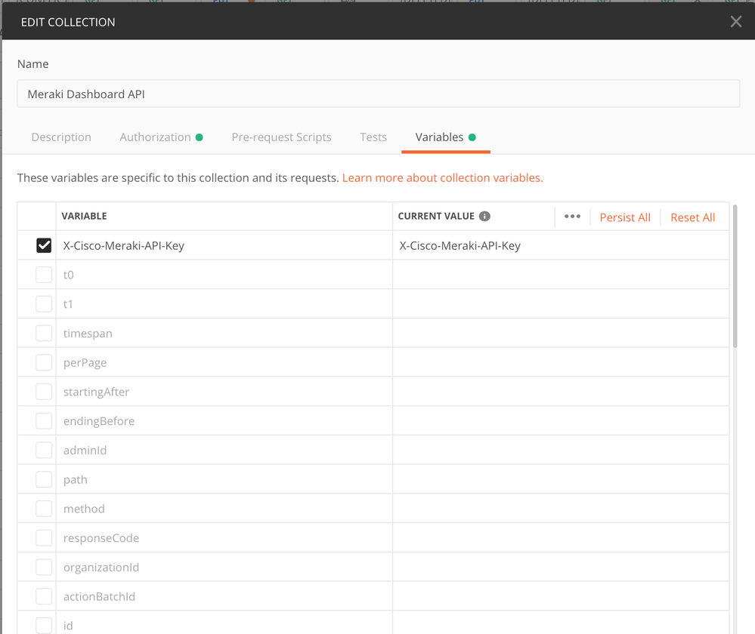This screenshot has height=634, width=755.
Task: Tick the actionBatchId variable checkbox
Action: 44,596
